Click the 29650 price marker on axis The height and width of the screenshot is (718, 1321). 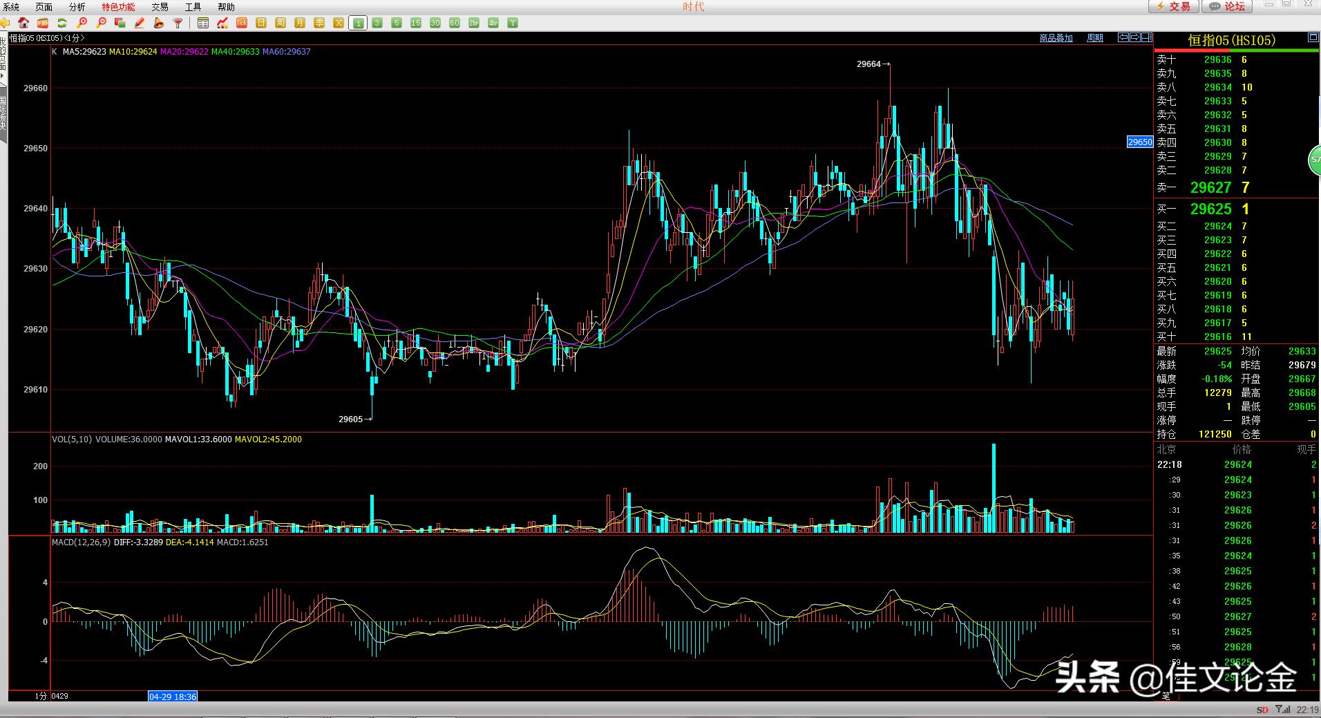(x=1139, y=142)
